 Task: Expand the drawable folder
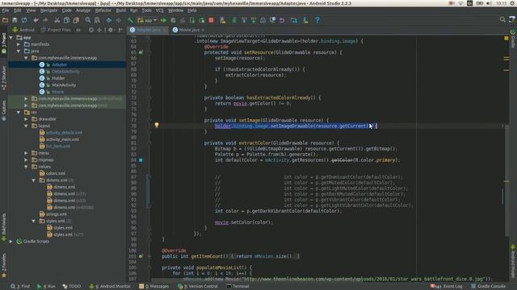(x=27, y=119)
